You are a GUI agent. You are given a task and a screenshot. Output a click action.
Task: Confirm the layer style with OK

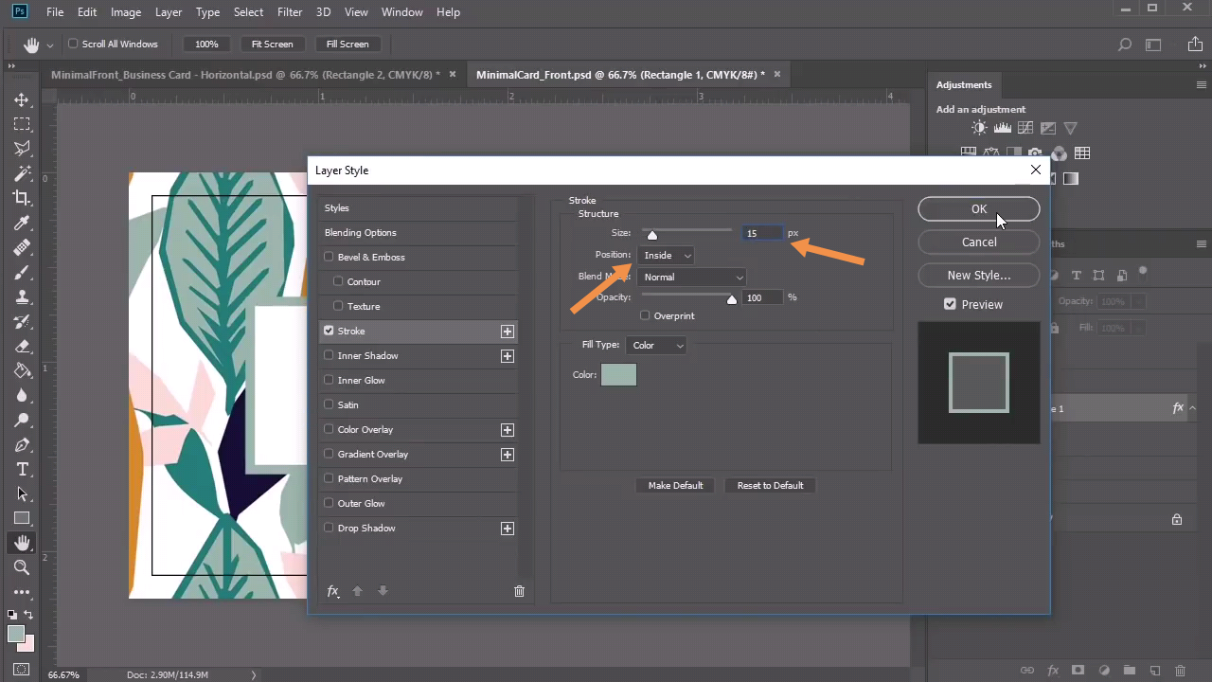click(x=978, y=209)
